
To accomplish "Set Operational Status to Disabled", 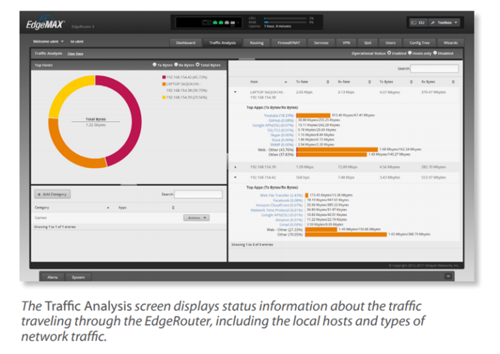I will click(x=436, y=53).
